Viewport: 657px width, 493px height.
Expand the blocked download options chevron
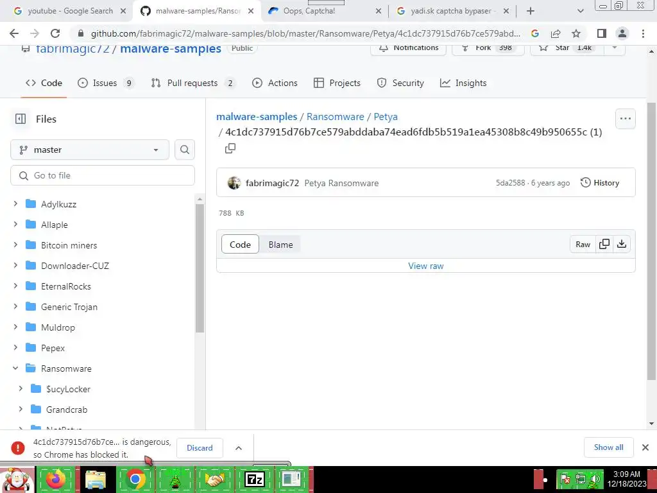(x=239, y=447)
